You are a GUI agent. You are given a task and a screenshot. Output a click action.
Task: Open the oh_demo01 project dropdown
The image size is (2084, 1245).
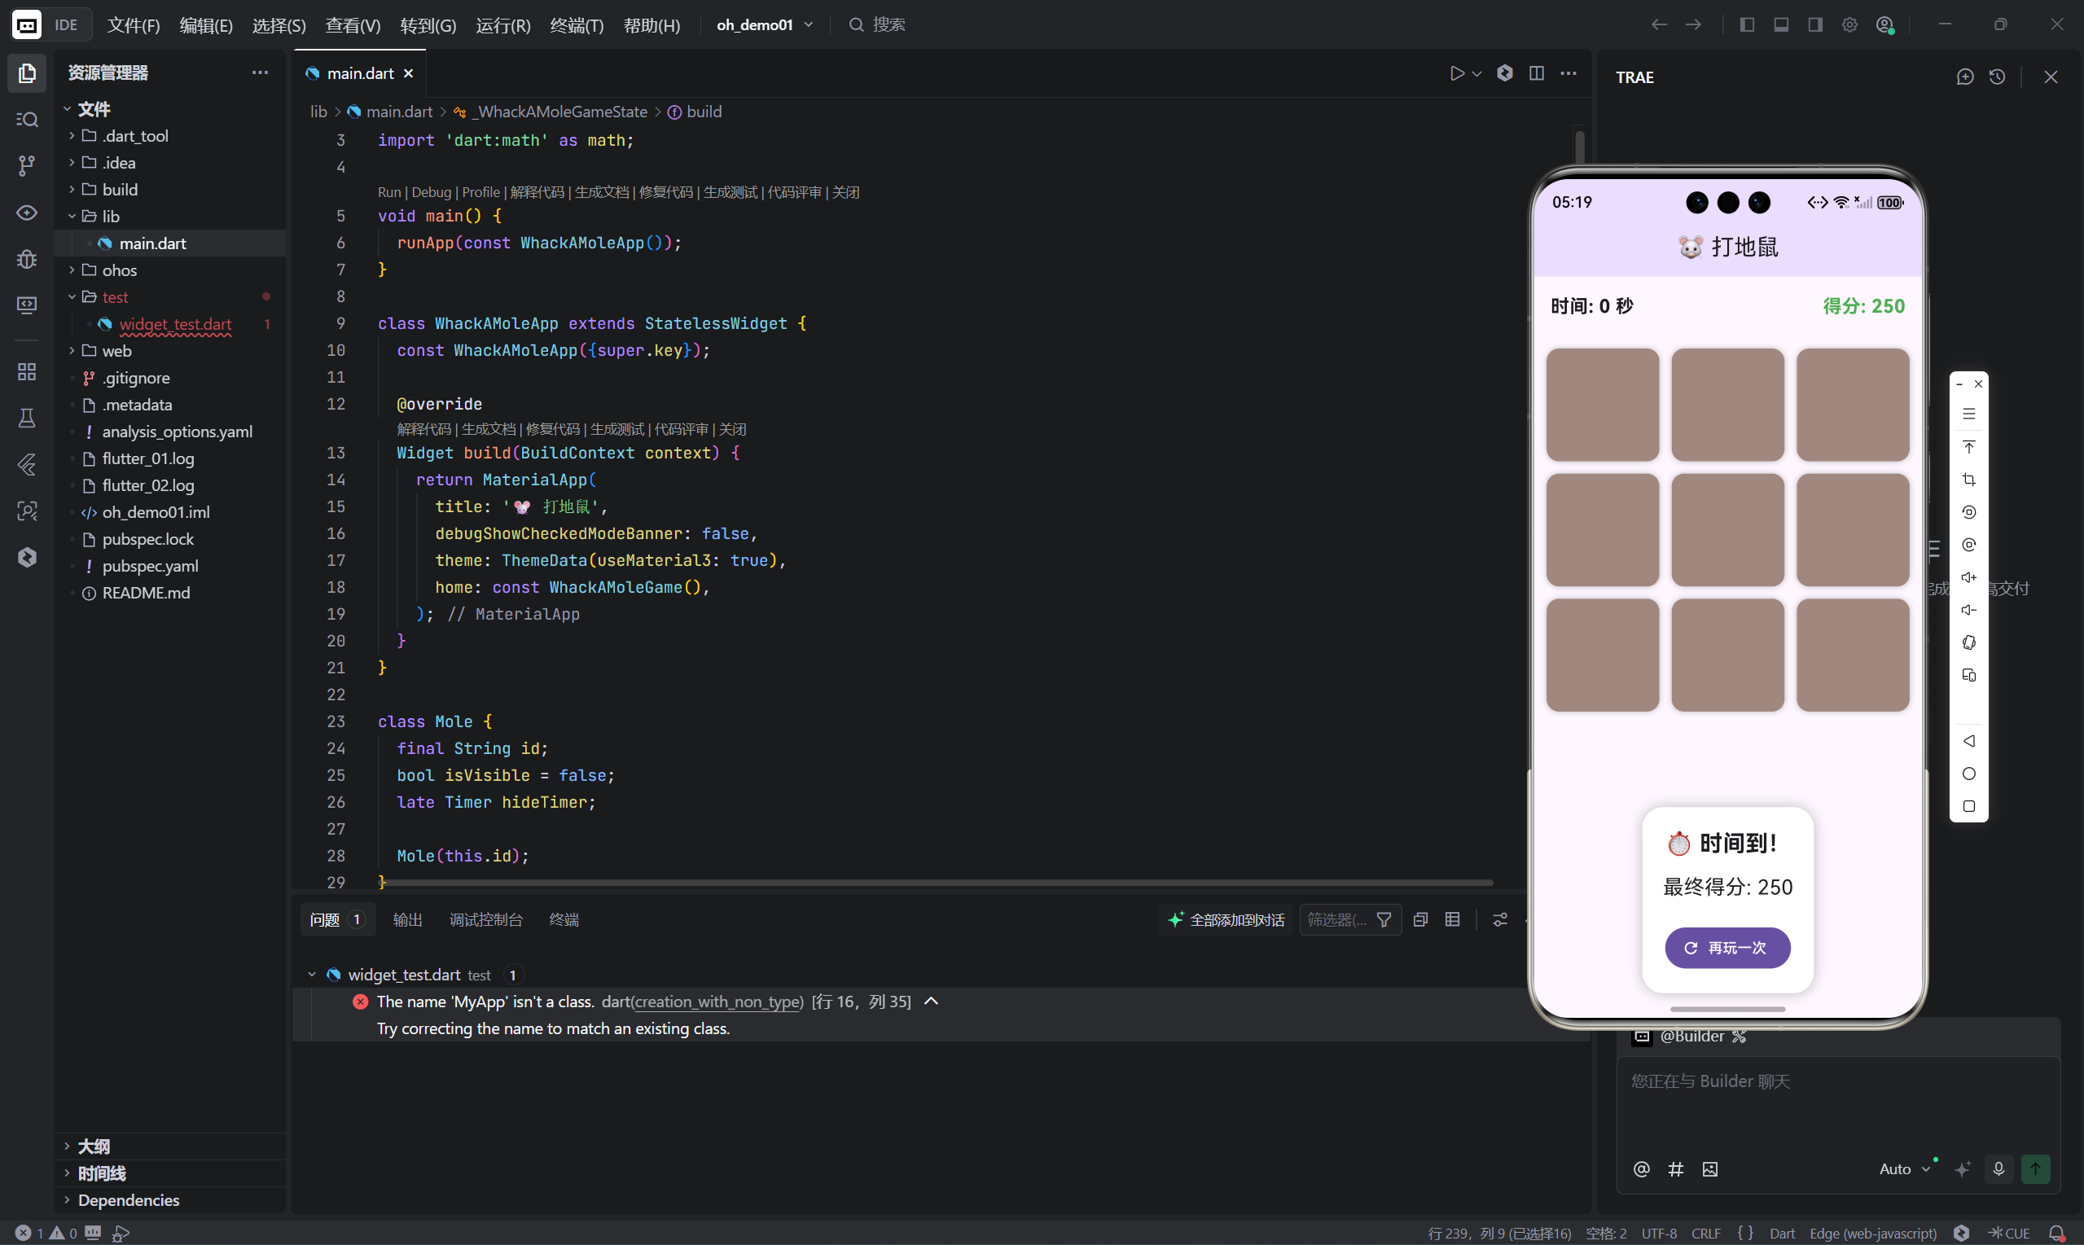pos(765,25)
